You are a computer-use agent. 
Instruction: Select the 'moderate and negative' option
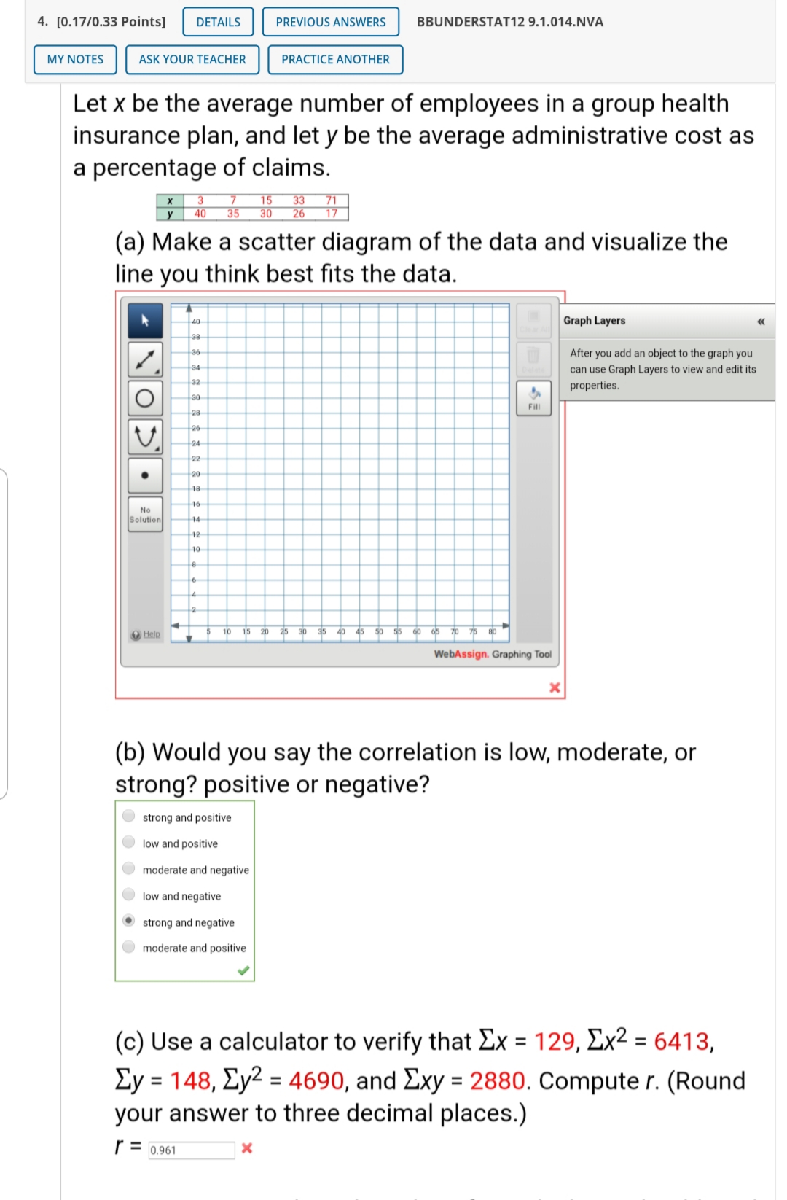pos(128,870)
